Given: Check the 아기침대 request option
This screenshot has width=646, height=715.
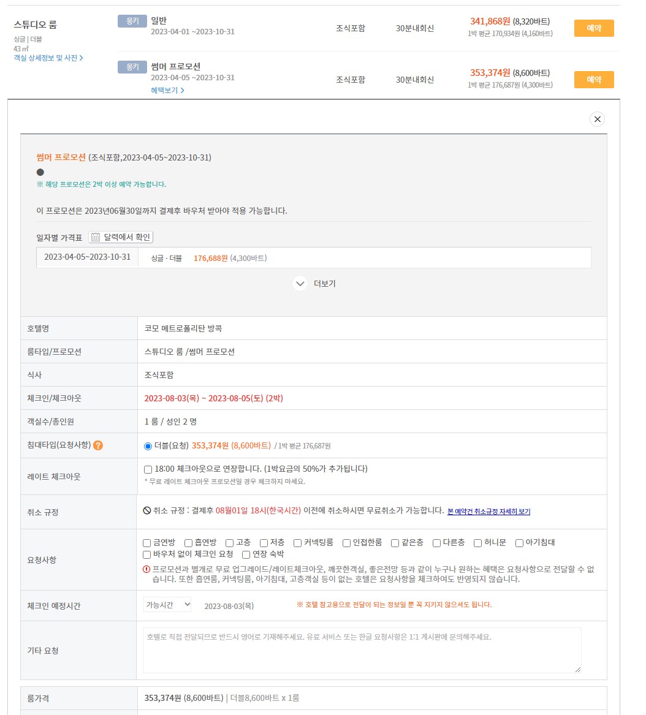Looking at the screenshot, I should click(519, 543).
